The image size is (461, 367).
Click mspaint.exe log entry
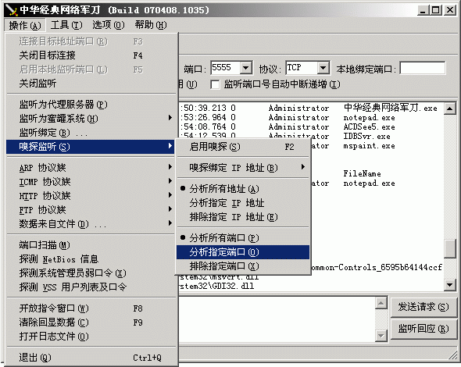point(370,146)
